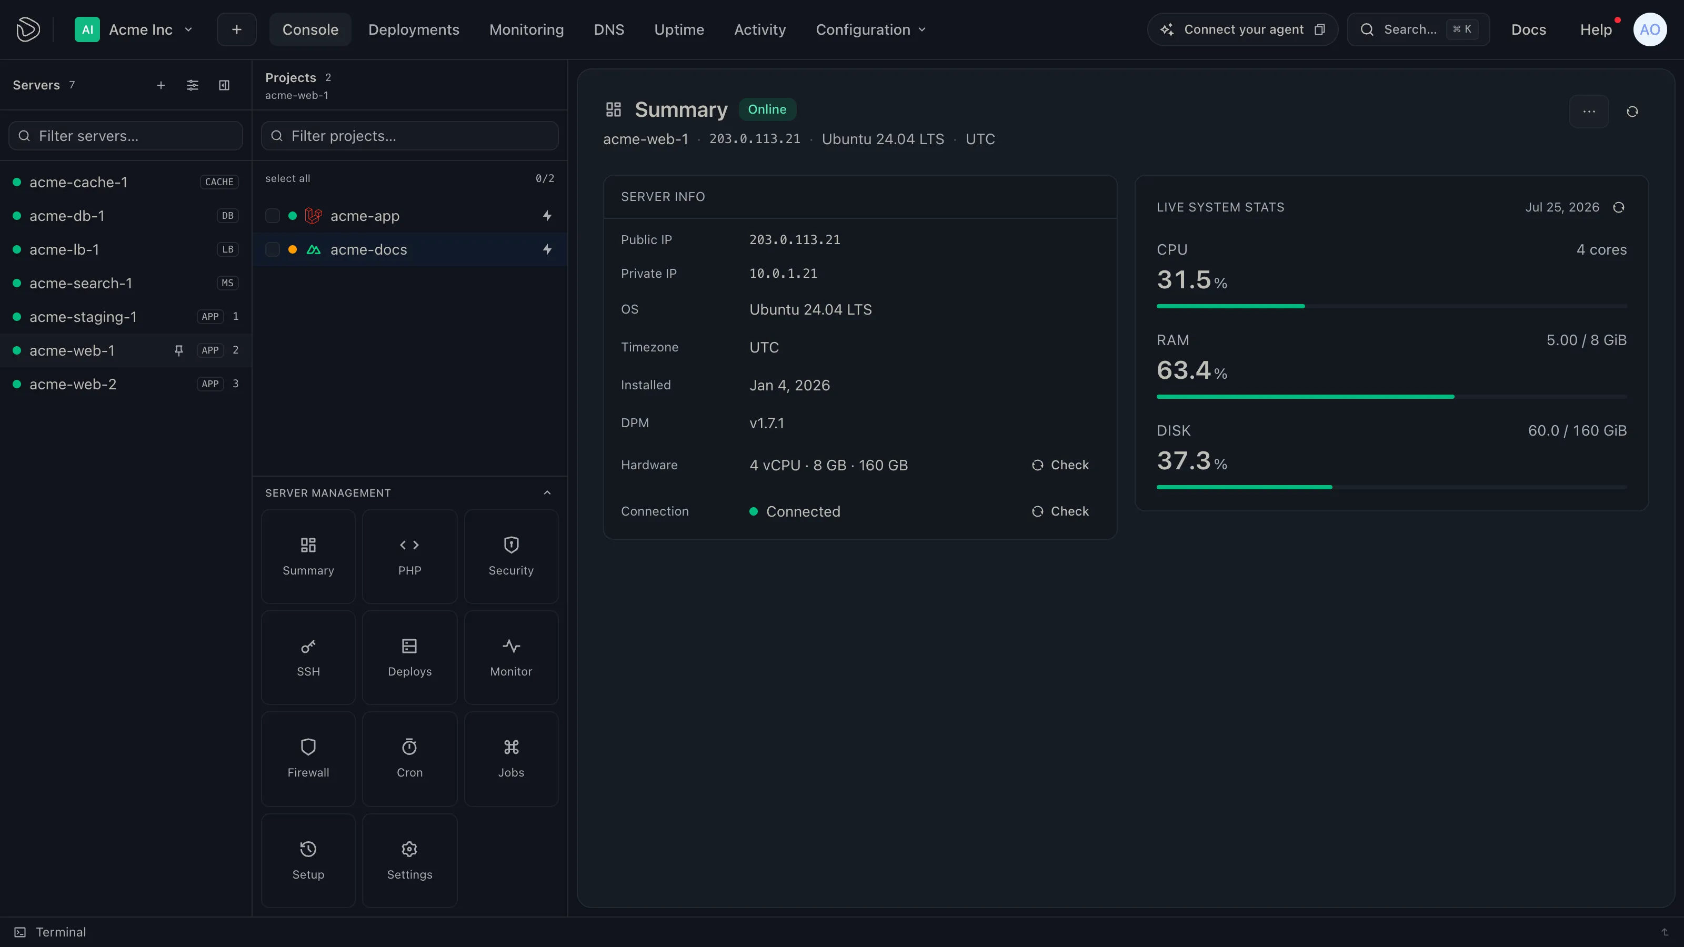The image size is (1684, 947).
Task: Select the Uptime tab
Action: click(x=678, y=29)
